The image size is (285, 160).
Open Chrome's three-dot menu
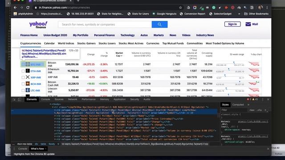point(267,8)
